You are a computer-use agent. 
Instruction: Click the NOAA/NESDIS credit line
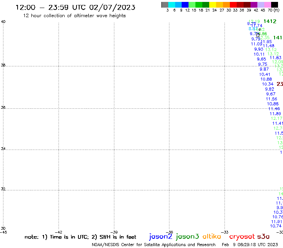click(154, 245)
